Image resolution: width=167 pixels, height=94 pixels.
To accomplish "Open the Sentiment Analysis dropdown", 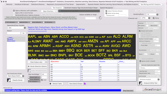I will click(x=149, y=79).
